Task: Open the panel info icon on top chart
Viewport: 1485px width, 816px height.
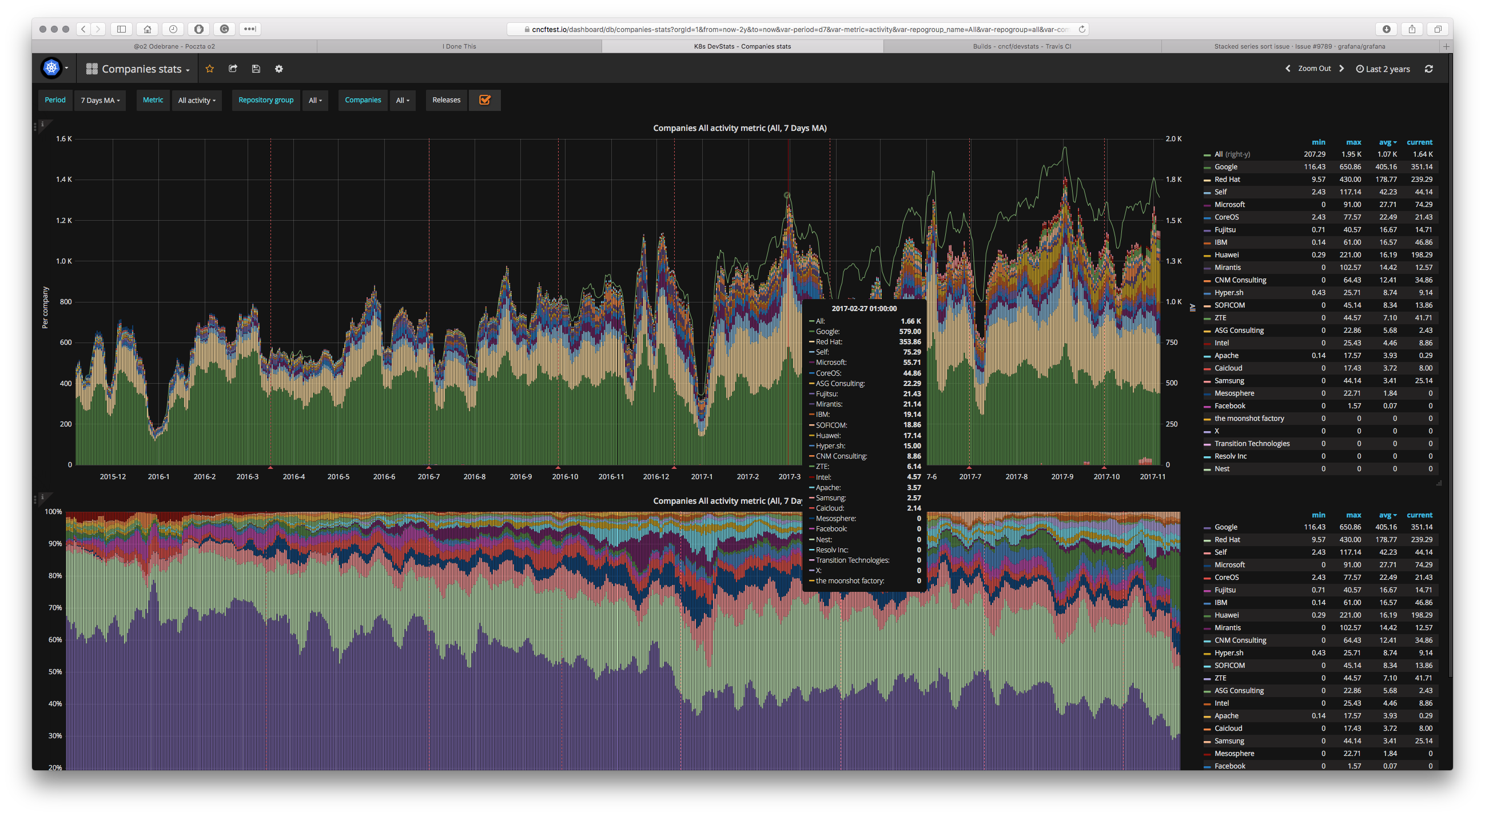Action: pos(43,123)
